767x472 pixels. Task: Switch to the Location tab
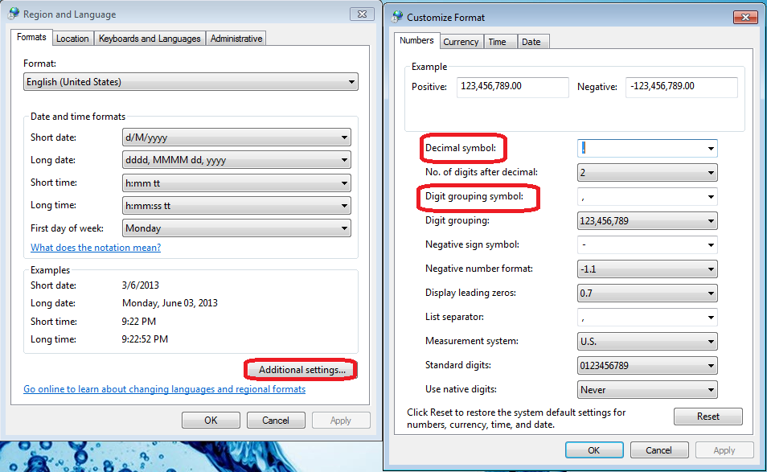coord(72,38)
